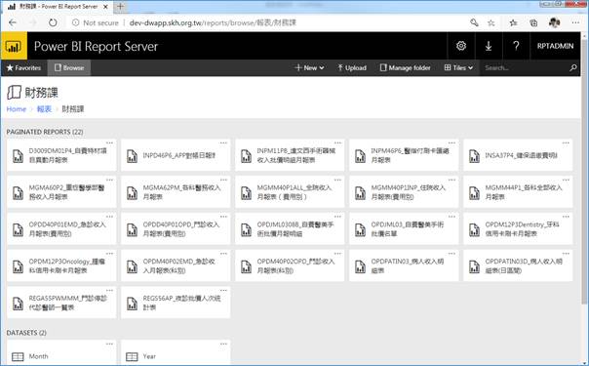This screenshot has height=366, width=589.
Task: Open the MGMM40P1INP report icon
Action: coord(360,193)
